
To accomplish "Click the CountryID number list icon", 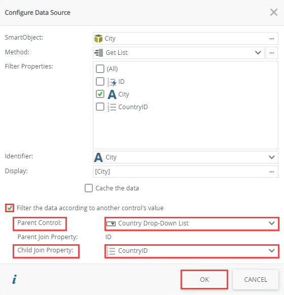I will 112,107.
